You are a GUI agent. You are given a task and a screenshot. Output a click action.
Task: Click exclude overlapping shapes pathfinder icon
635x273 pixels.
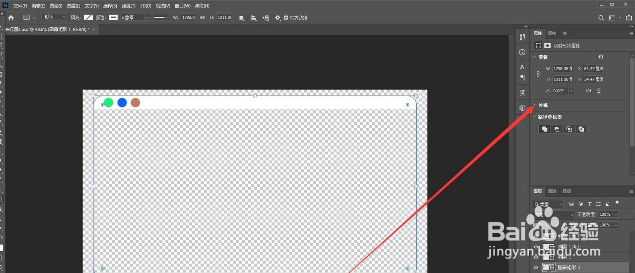[x=581, y=129]
